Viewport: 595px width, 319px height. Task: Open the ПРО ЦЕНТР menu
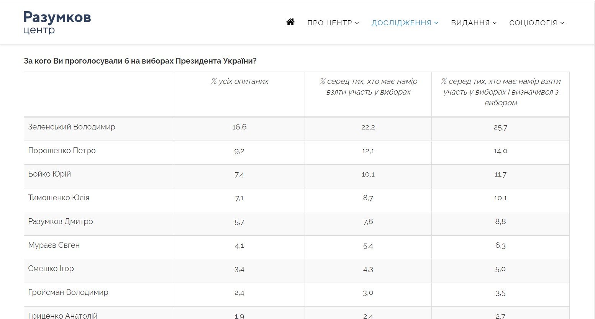pyautogui.click(x=329, y=23)
